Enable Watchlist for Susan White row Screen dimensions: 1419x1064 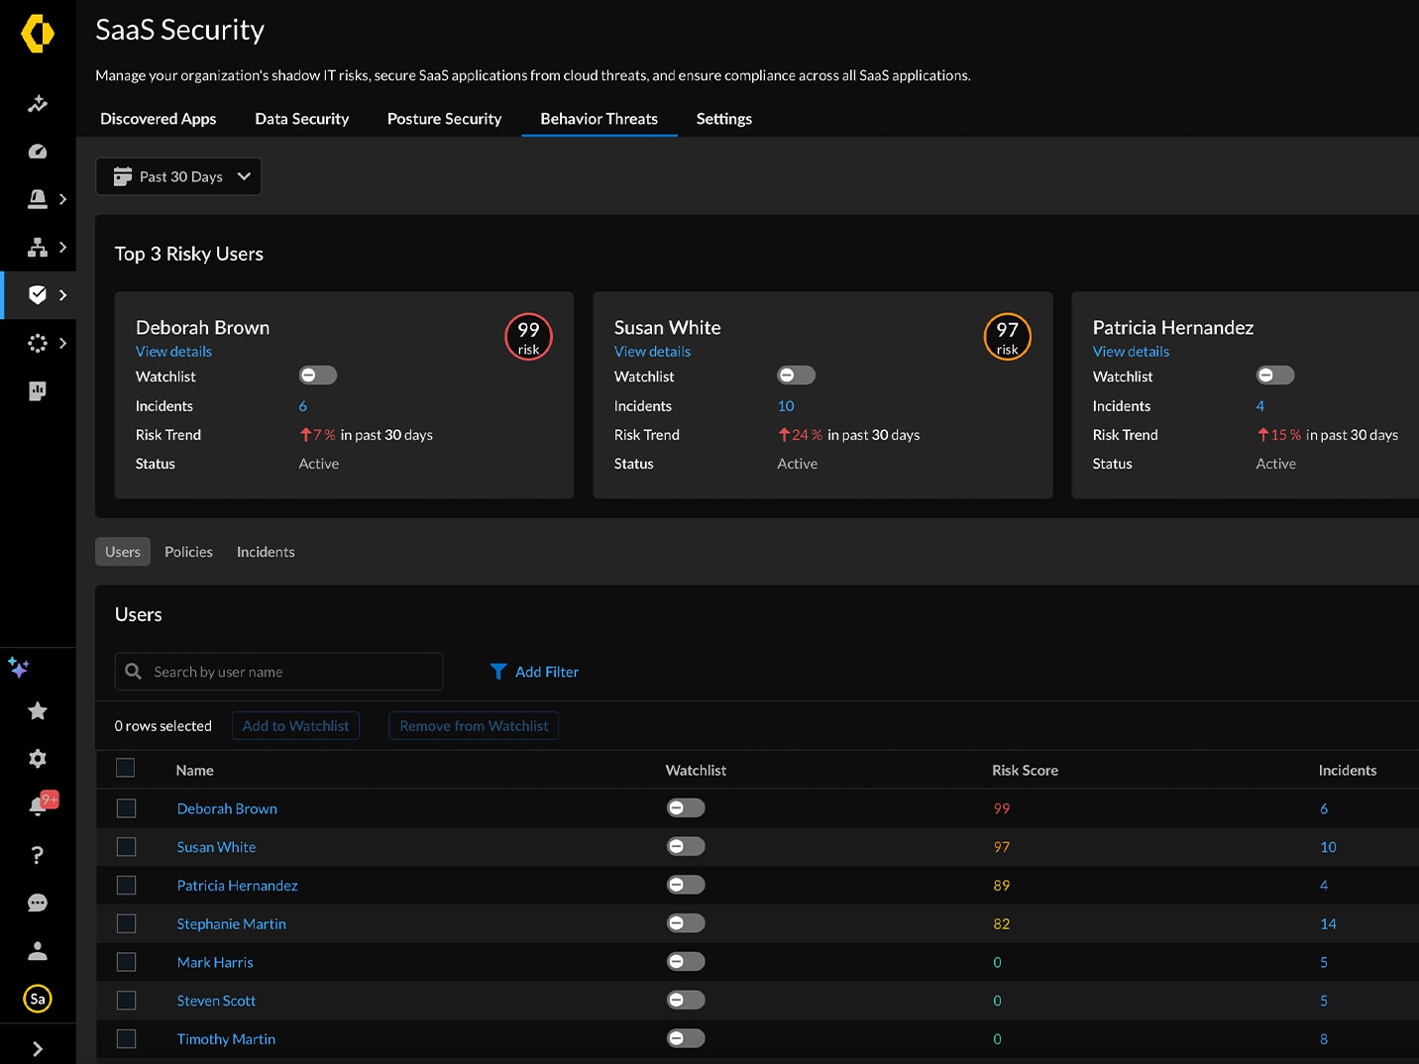[686, 846]
